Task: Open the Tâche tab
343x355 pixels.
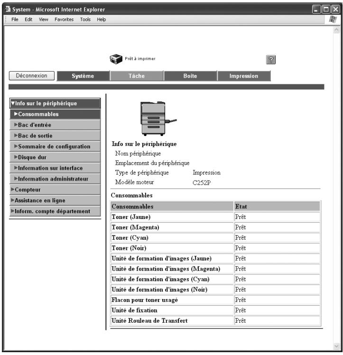Action: (137, 76)
